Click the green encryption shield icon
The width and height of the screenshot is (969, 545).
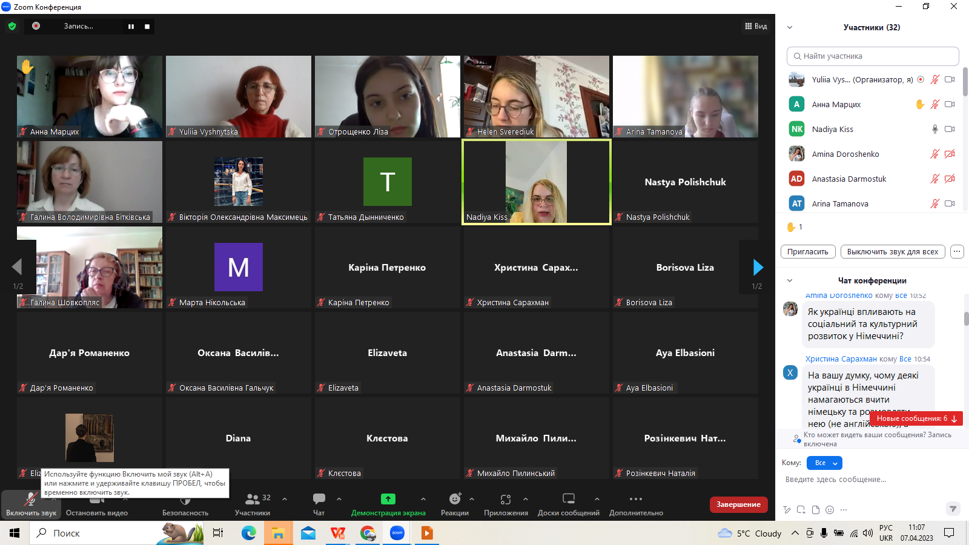click(12, 26)
